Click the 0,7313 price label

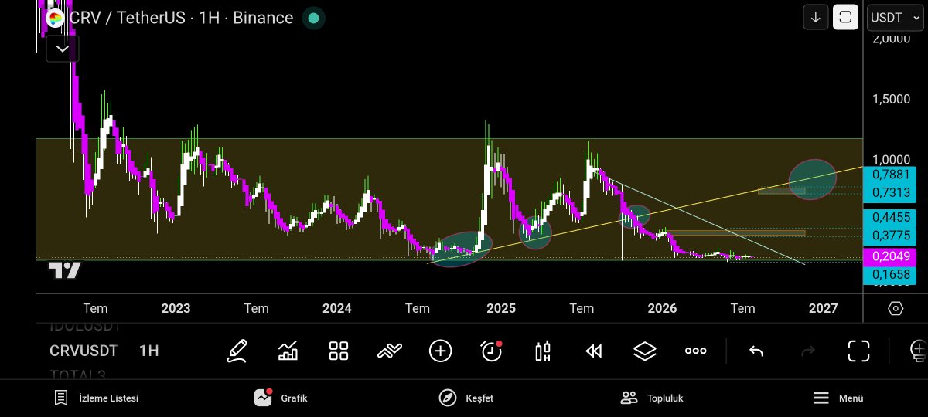pos(890,192)
